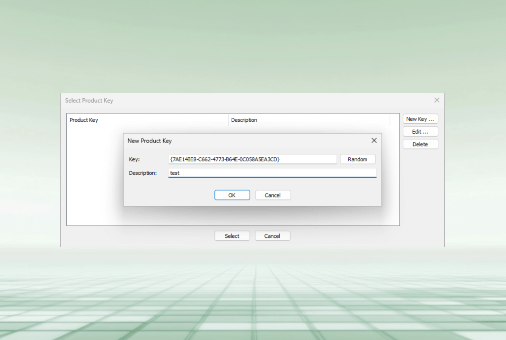Close the New Product Key dialog with X
This screenshot has height=340, width=506.
point(374,140)
